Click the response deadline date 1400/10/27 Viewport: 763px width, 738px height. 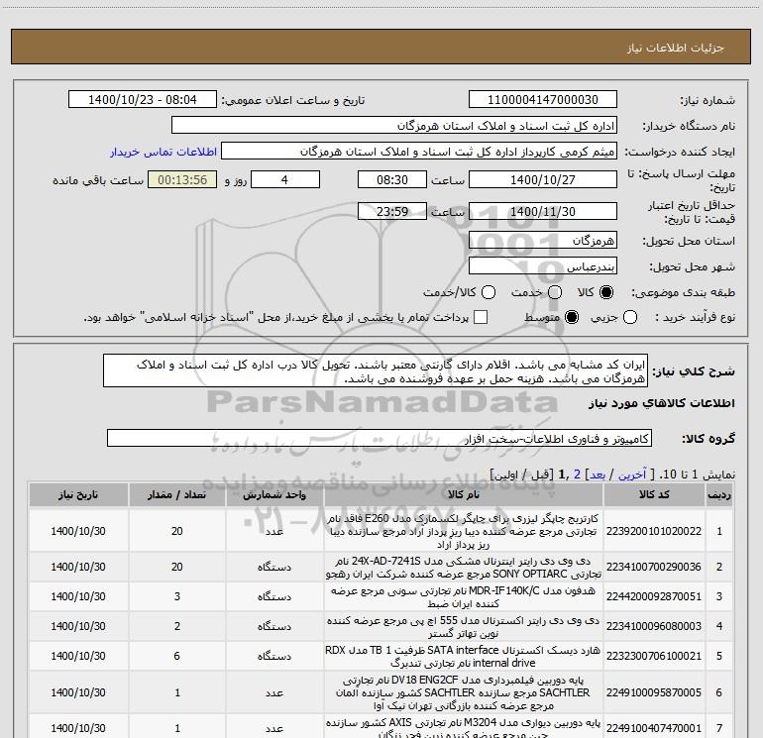(x=543, y=179)
